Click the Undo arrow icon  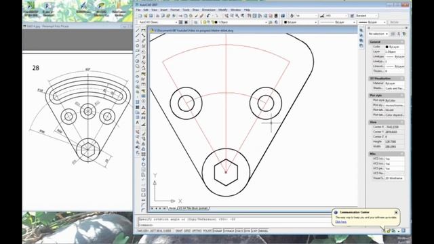208,16
